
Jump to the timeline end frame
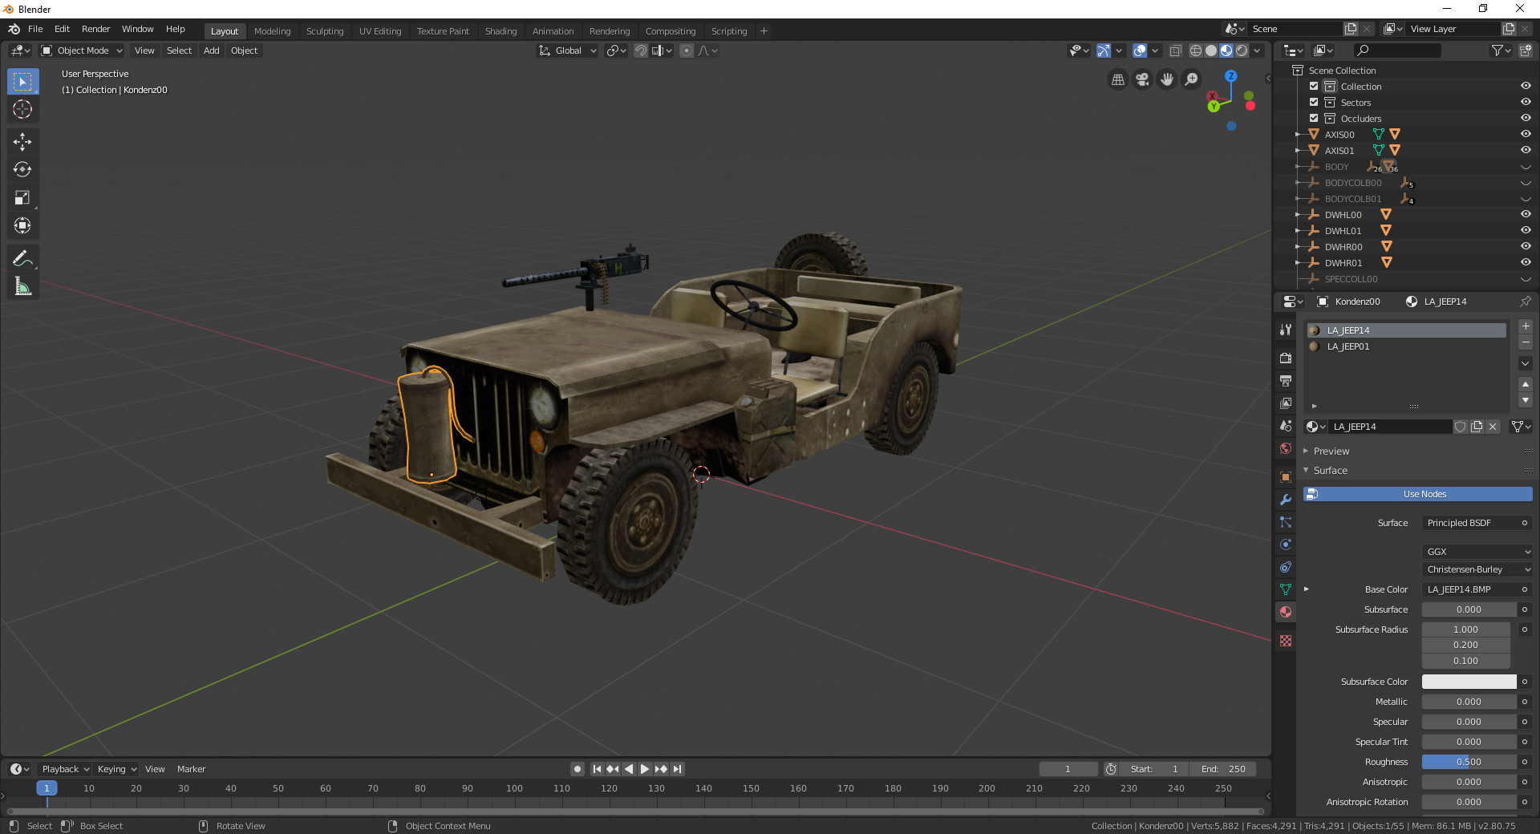point(677,769)
